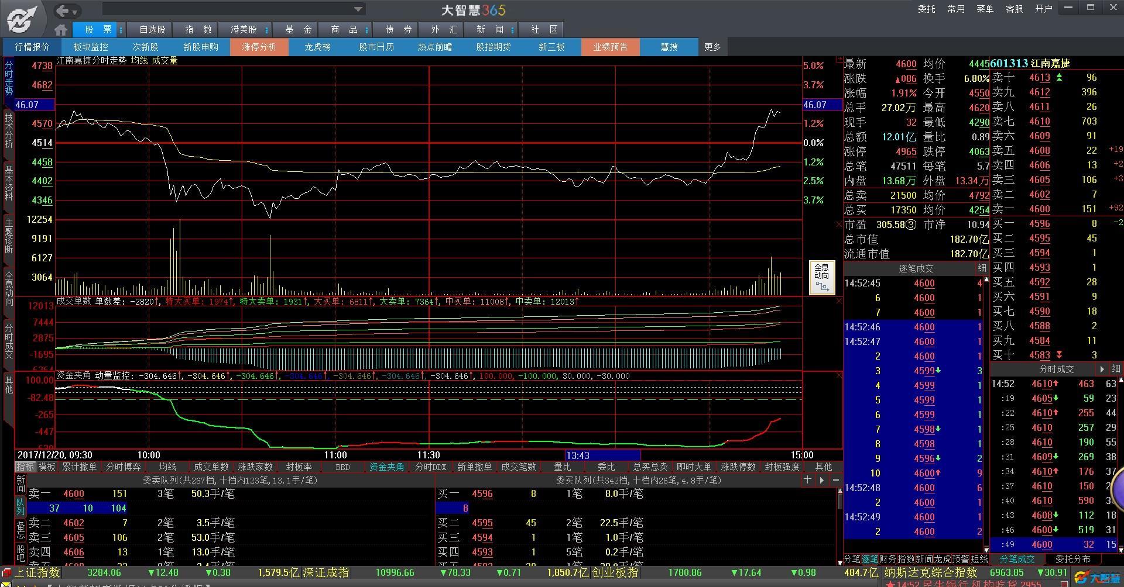Open the 委托 menu
This screenshot has width=1124, height=587.
coord(926,9)
